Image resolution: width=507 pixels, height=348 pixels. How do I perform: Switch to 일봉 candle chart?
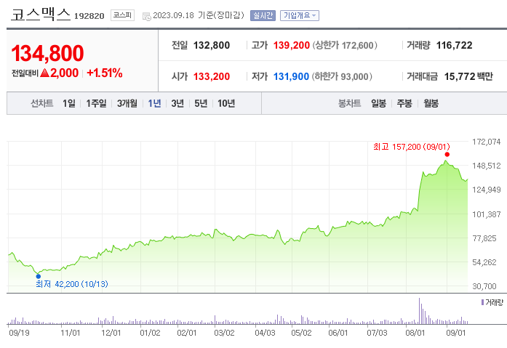point(379,103)
